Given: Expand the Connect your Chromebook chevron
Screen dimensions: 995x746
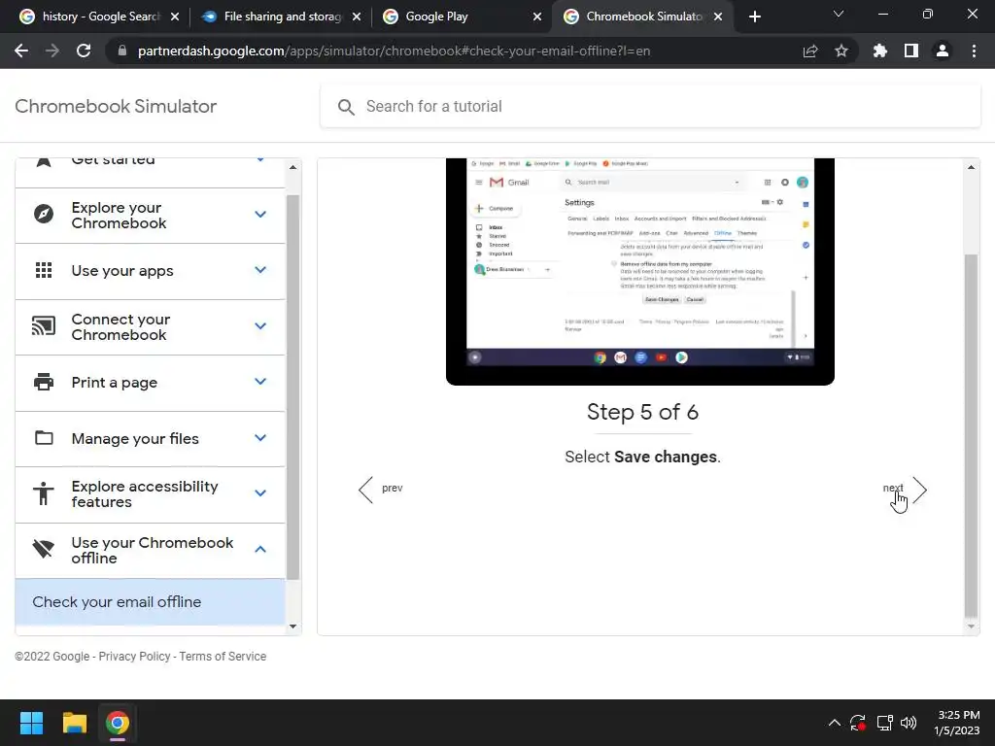Looking at the screenshot, I should click(260, 326).
